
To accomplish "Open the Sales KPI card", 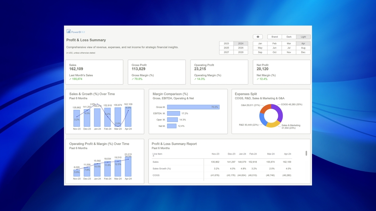I will pos(94,72).
